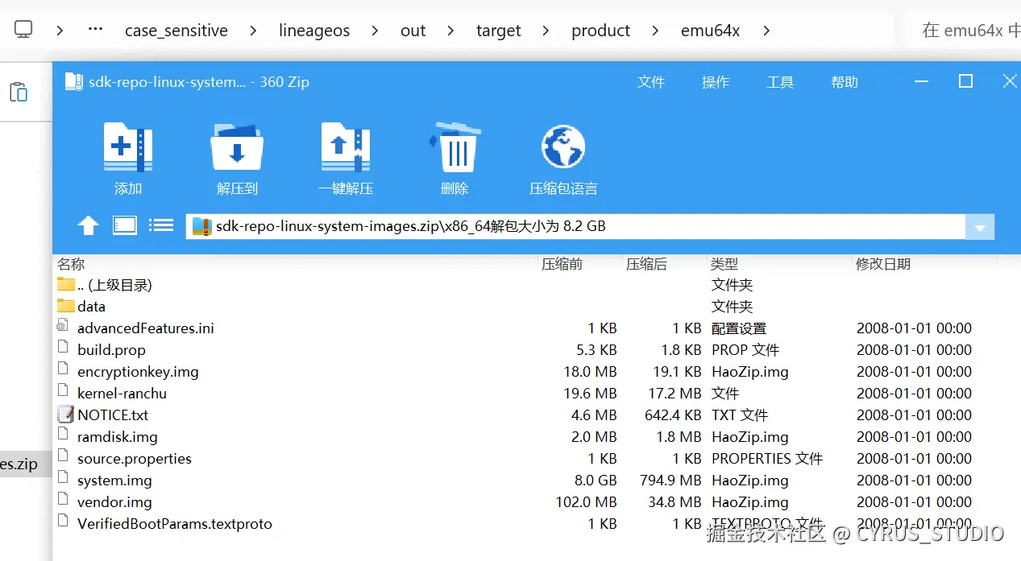Open the 文件 (File) menu

point(651,82)
